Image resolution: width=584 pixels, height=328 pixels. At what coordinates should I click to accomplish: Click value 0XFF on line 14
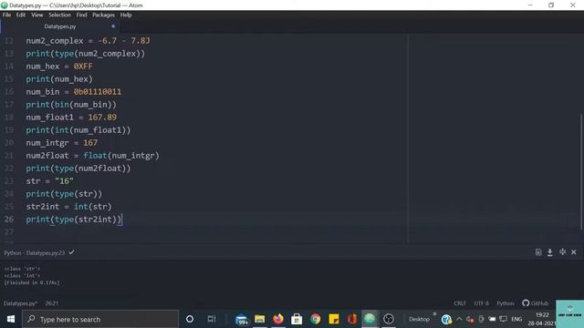83,67
